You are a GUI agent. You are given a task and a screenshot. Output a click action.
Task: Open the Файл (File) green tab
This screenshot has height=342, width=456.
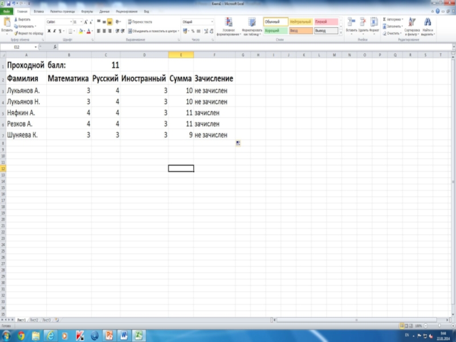tap(6, 11)
